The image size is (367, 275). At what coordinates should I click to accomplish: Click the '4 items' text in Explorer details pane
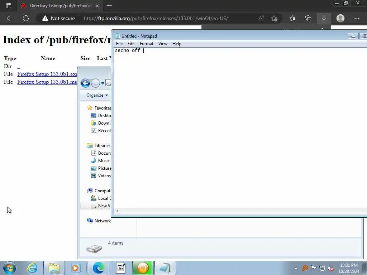(116, 243)
